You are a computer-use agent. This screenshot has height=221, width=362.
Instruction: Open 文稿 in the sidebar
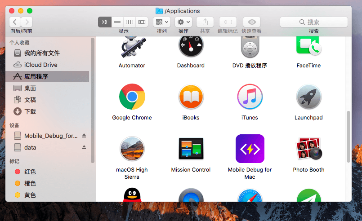(x=47, y=100)
